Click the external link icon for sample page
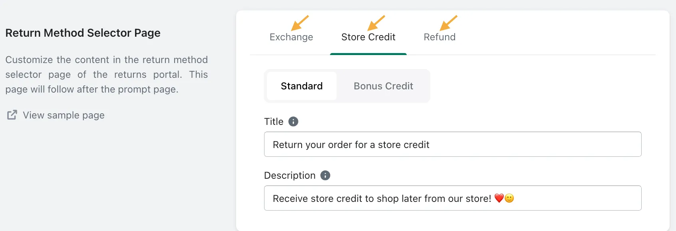The width and height of the screenshot is (676, 231). tap(12, 115)
